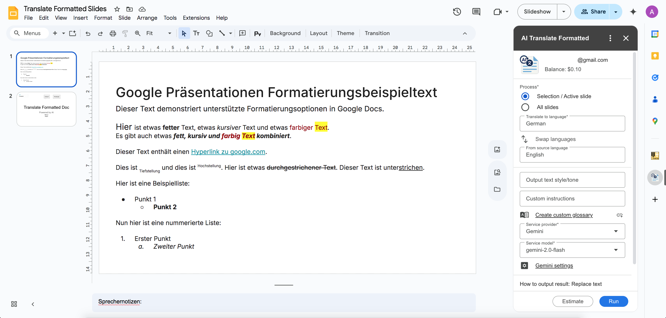Open Google Tasks side panel icon
The width and height of the screenshot is (666, 318).
(x=655, y=78)
